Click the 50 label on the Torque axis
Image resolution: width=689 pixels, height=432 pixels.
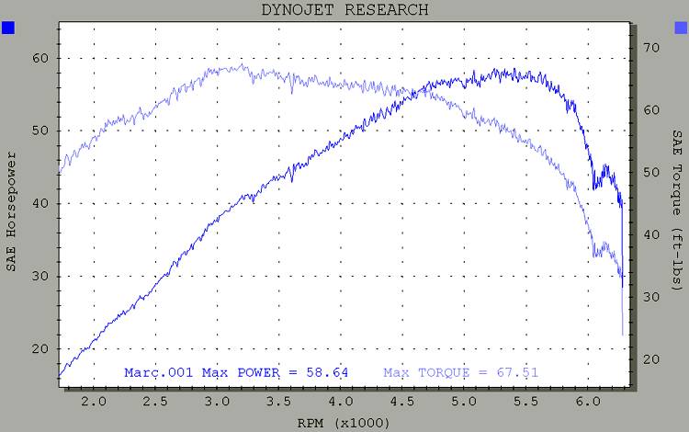pos(649,172)
